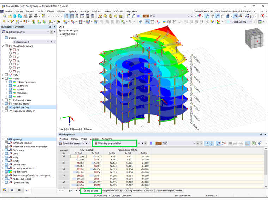Open the Nástroje menu

coord(85,11)
